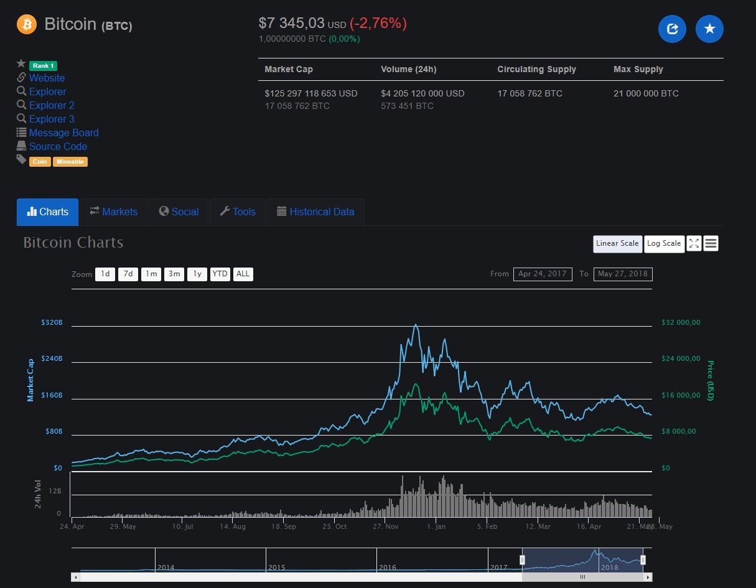Set chart zoom to 7d
756x588 pixels.
pos(128,274)
